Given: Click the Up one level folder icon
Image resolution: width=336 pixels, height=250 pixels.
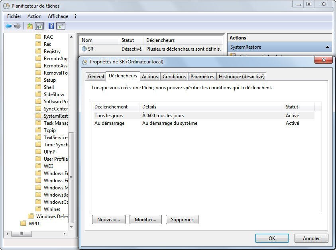Looking at the screenshot, I should tap(30, 26).
